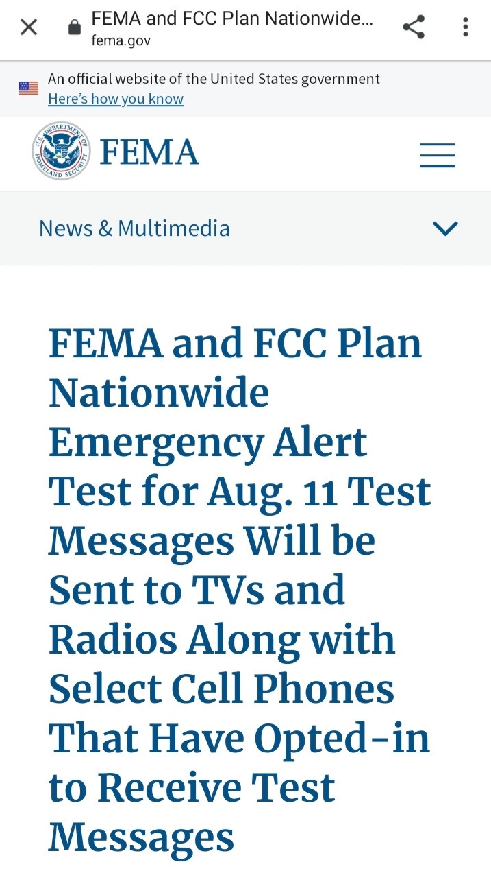Tap the padlock site security icon
The image size is (491, 873).
[75, 28]
